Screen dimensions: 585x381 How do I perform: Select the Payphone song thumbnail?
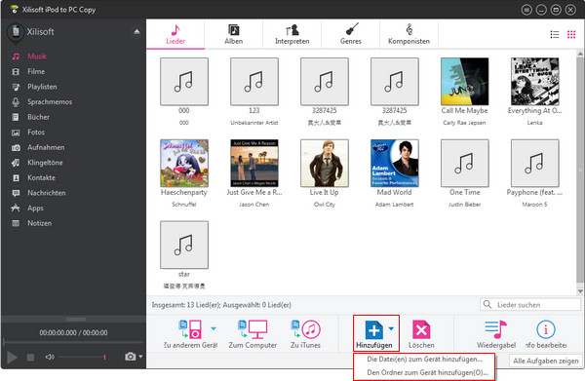click(534, 164)
